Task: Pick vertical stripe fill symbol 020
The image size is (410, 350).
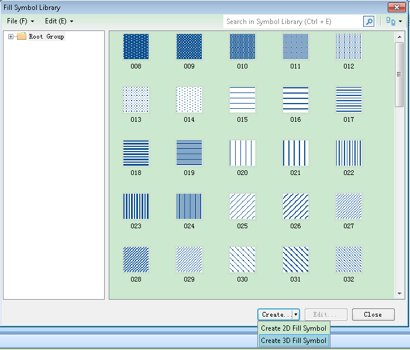Action: click(x=242, y=153)
